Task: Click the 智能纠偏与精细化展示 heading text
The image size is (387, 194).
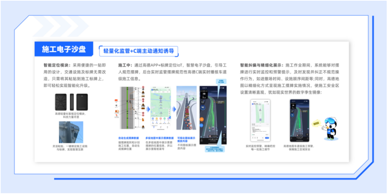Action: pyautogui.click(x=262, y=65)
